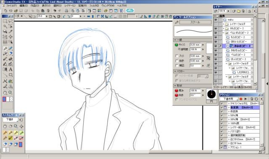Enable the 補正 correction checkbox
The width and height of the screenshot is (269, 159).
pos(177,65)
